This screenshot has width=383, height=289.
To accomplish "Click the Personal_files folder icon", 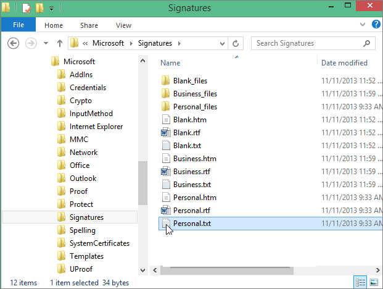I will [166, 106].
